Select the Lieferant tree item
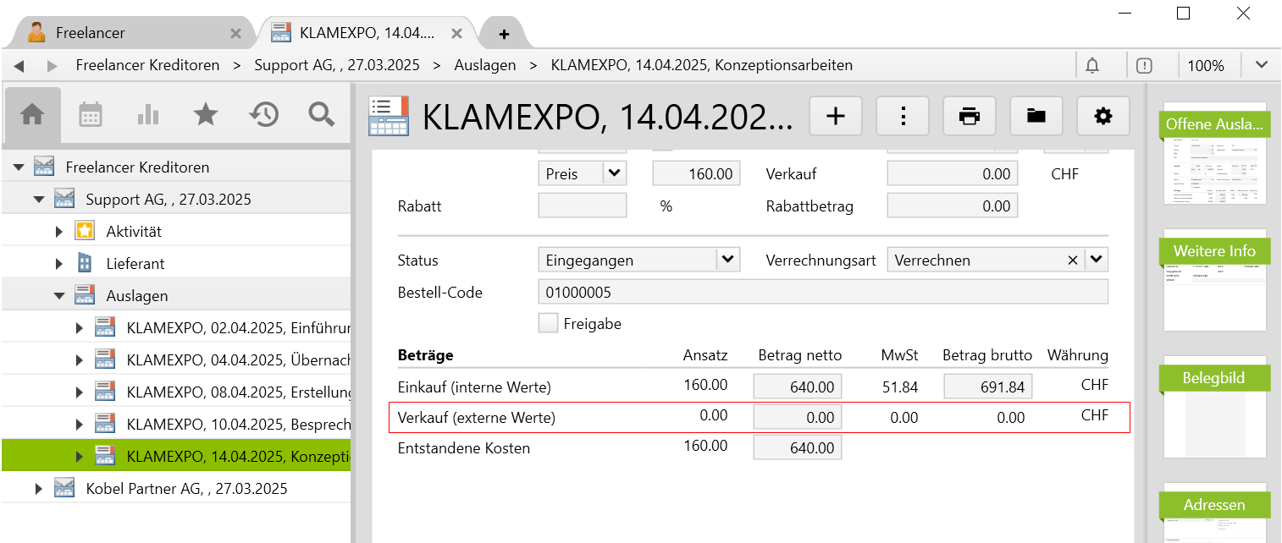Viewport: 1282px width, 543px height. [x=135, y=264]
